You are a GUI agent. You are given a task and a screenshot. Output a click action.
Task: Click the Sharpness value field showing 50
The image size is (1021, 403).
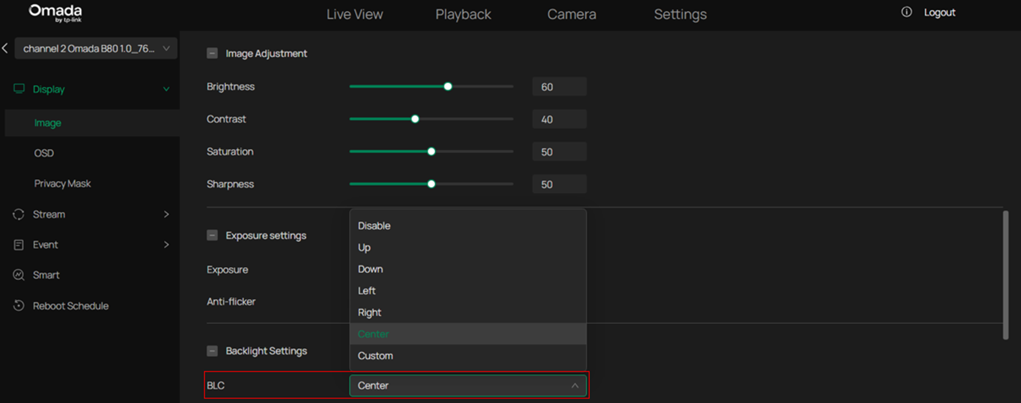pyautogui.click(x=559, y=184)
